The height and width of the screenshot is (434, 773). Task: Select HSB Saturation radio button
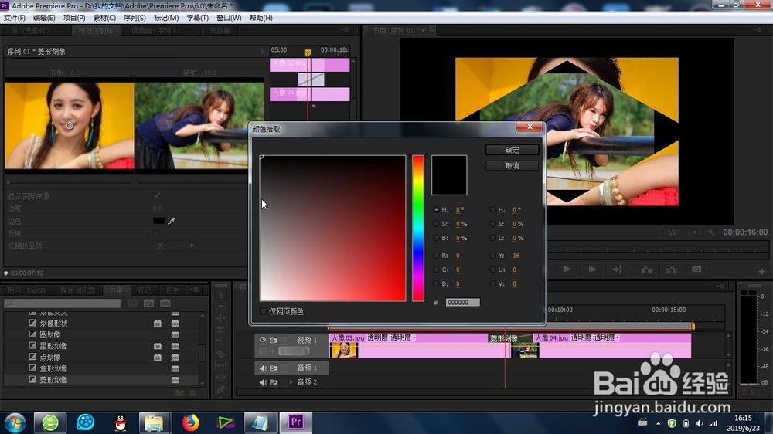pos(436,224)
